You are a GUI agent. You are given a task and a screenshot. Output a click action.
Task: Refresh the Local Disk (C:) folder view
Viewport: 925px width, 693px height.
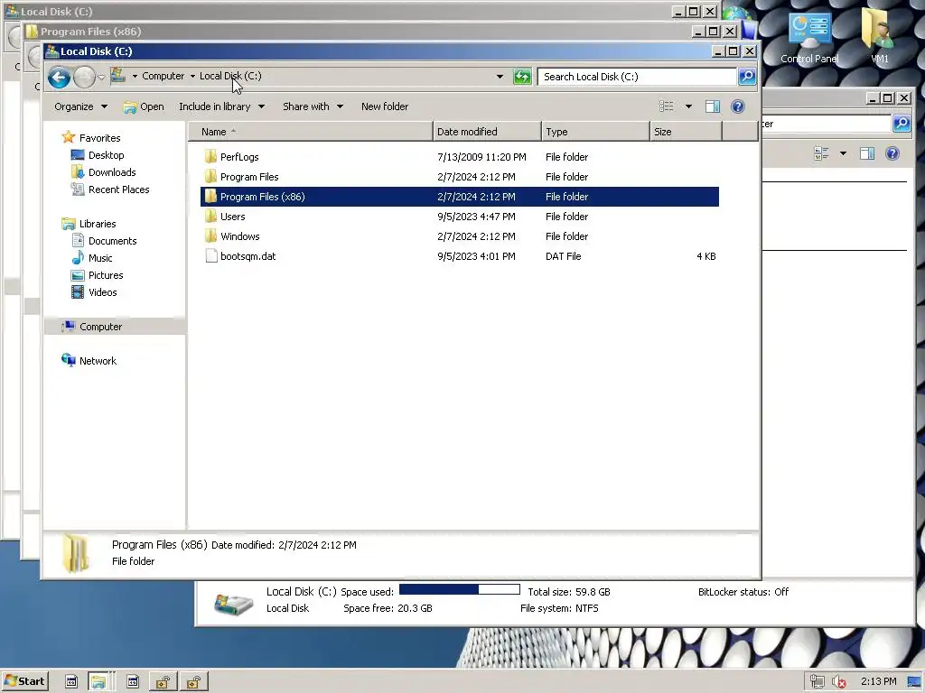(522, 77)
